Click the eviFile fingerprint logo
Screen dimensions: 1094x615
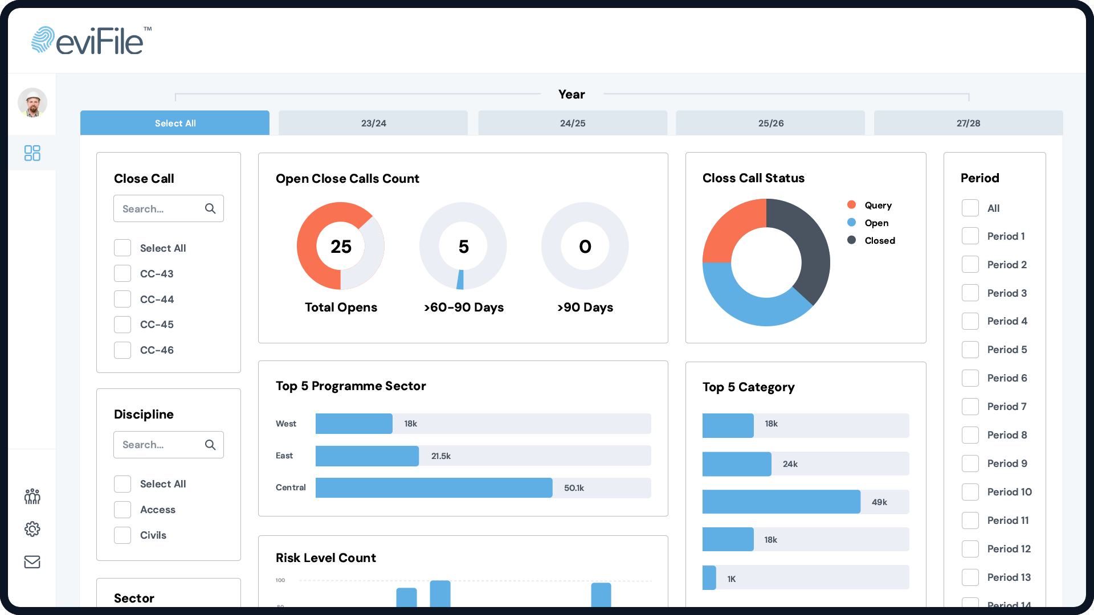click(x=43, y=40)
